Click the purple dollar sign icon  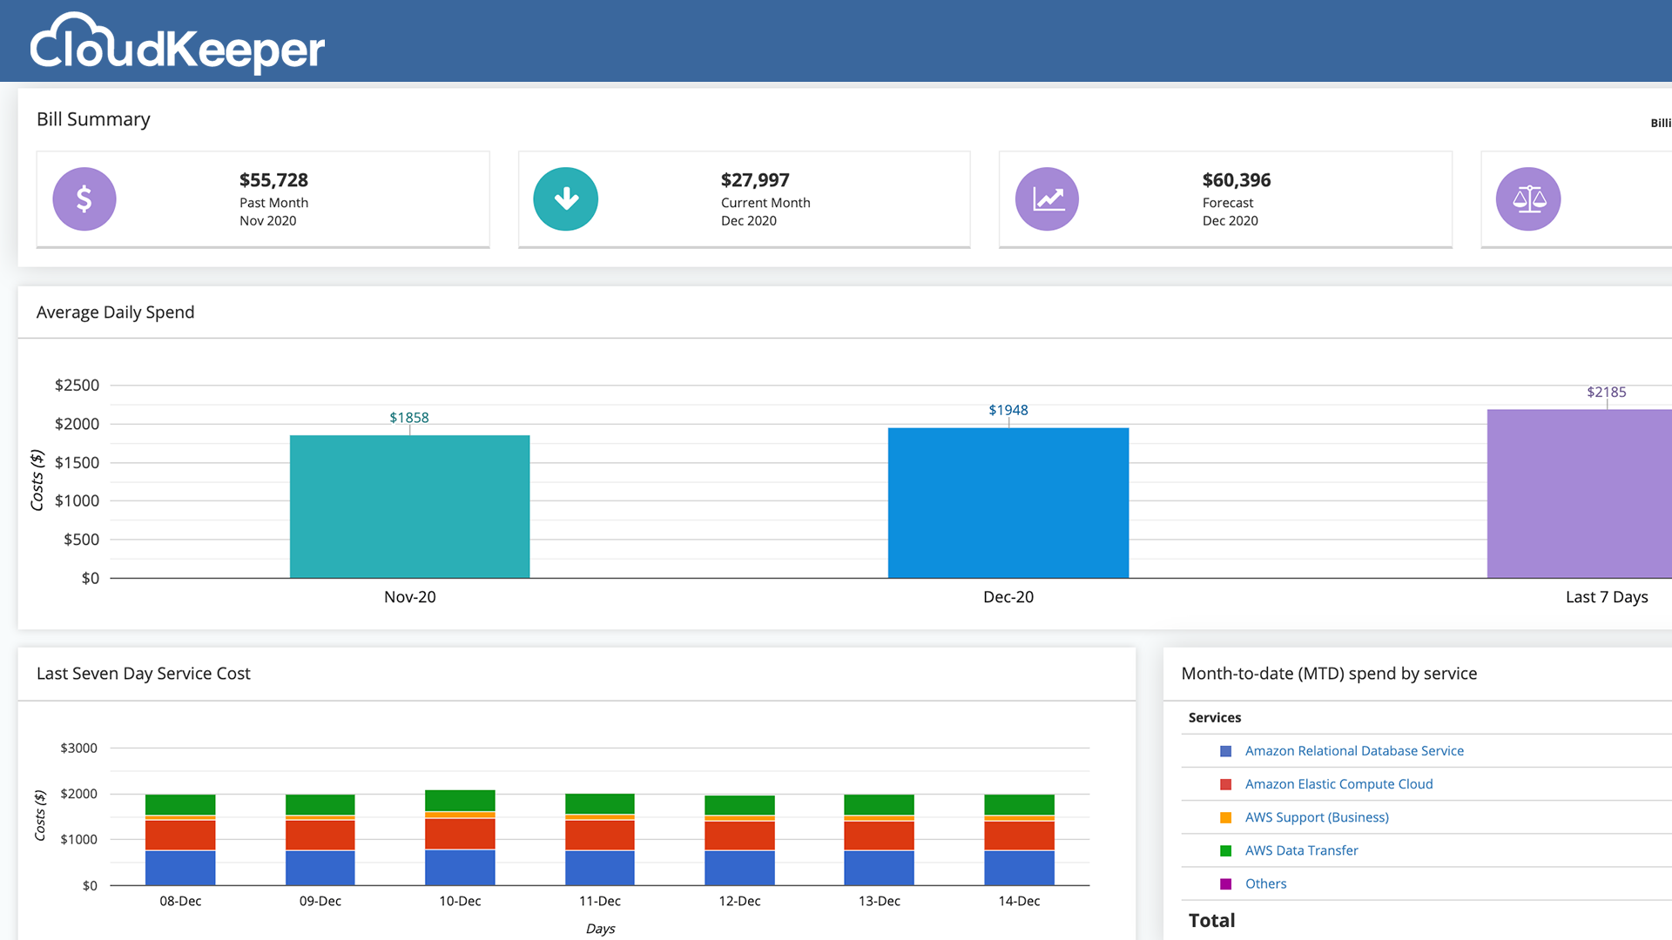[x=84, y=199]
